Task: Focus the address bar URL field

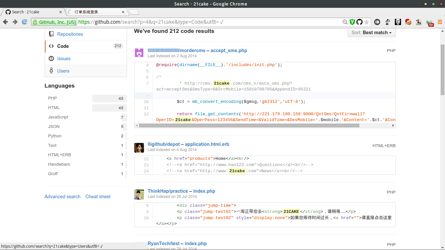Action: click(x=208, y=22)
